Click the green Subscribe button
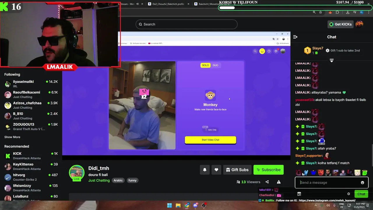This screenshot has height=210, width=373. pos(268,170)
